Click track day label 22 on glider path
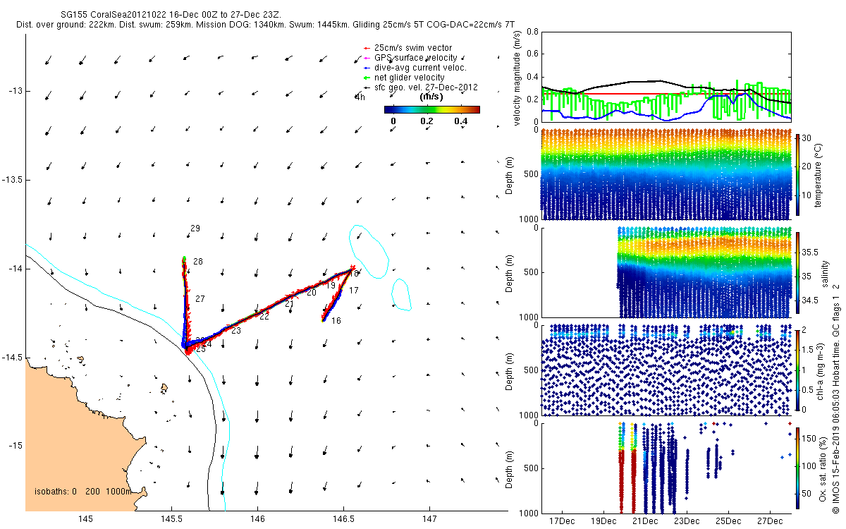 point(264,317)
